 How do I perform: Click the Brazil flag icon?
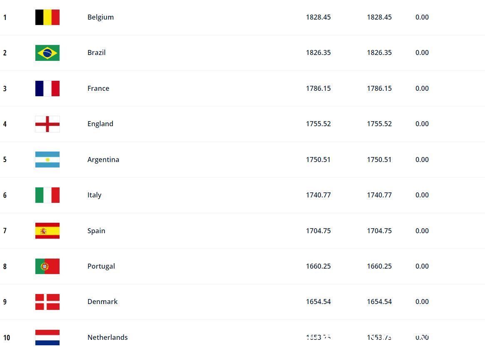[x=47, y=52]
